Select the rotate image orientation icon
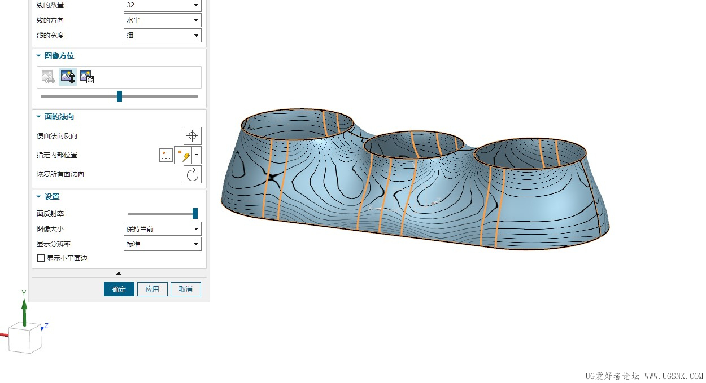Image resolution: width=706 pixels, height=383 pixels. point(86,77)
